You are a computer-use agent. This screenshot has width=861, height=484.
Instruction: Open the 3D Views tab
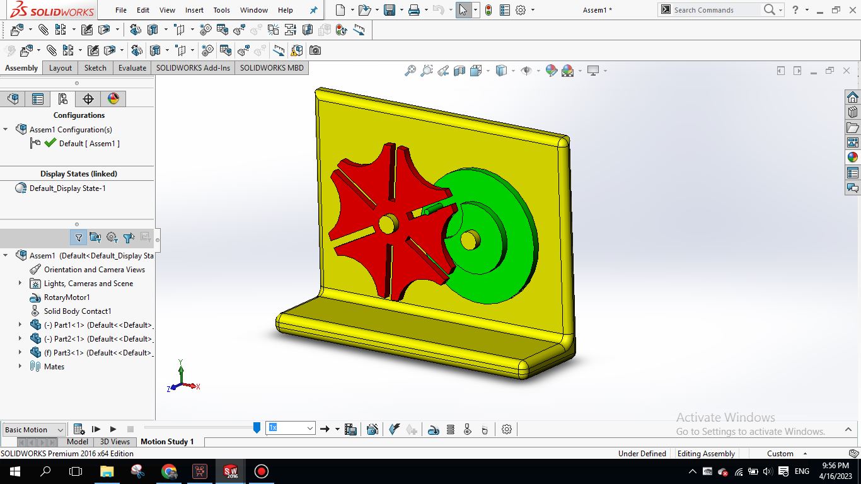[115, 442]
